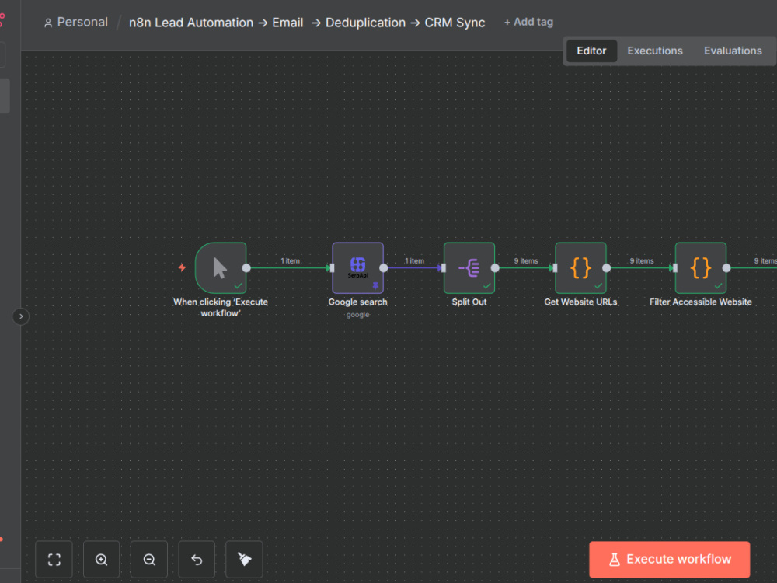Screen dimensions: 777x583
Task: Click the "When clicking 'Execute workflow'" label
Action: 221,307
